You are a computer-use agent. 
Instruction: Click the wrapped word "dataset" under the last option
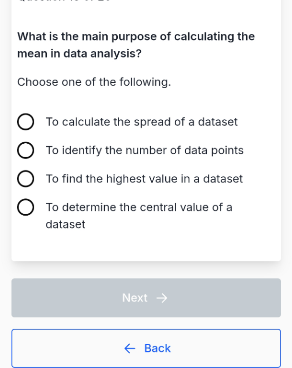pos(66,224)
